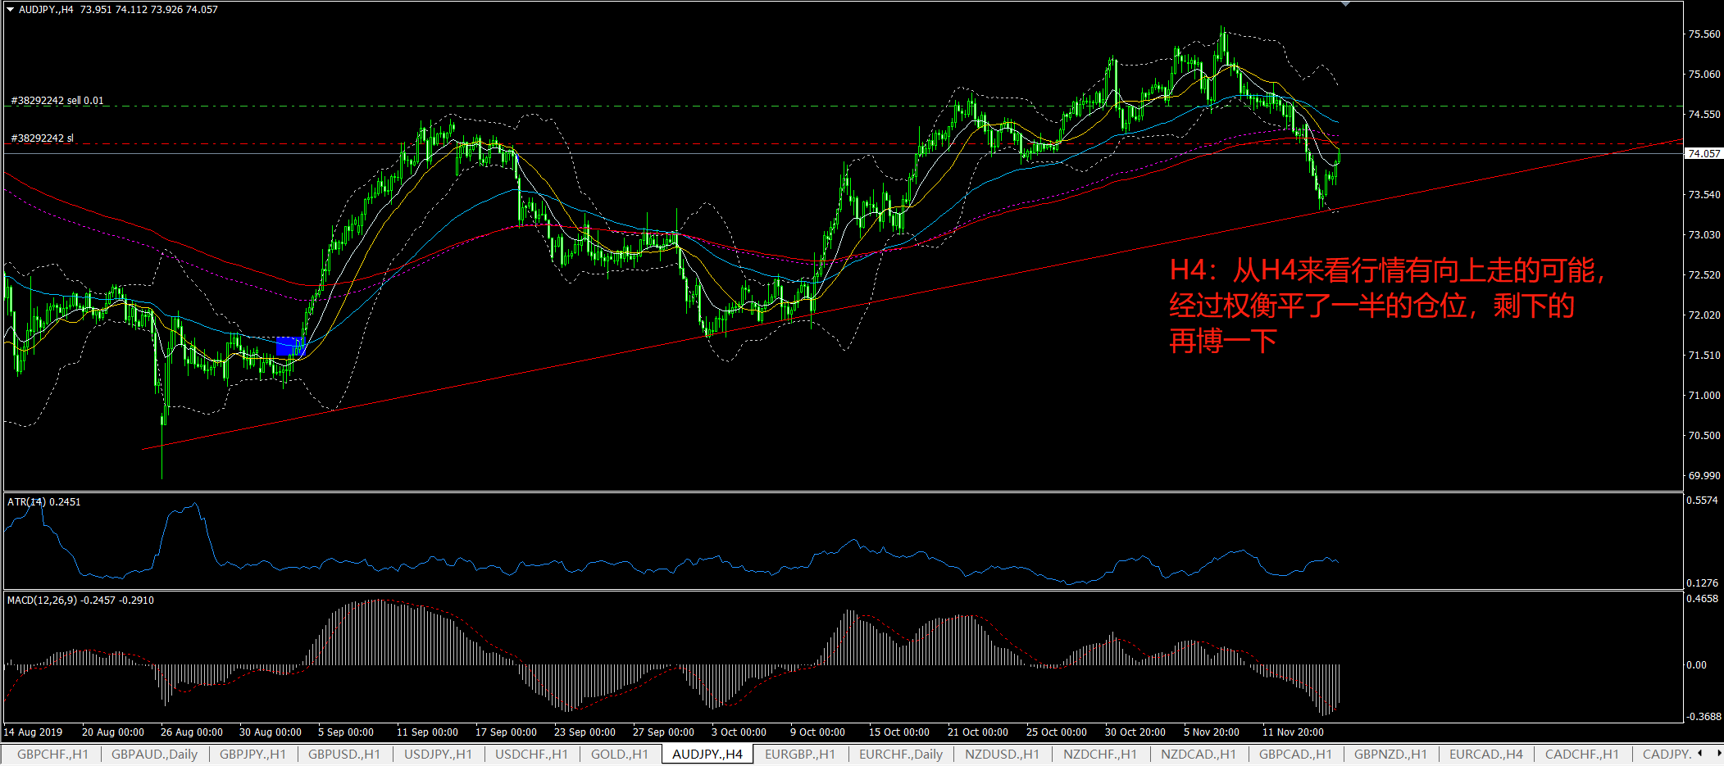Open the GBPAUD.,Daily chart tab
Screen dimensions: 1724x766
point(154,755)
